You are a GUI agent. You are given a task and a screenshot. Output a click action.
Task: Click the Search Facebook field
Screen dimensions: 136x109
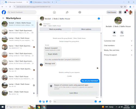[22, 12]
